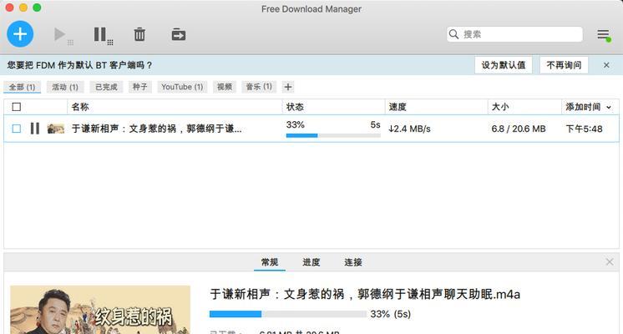Add a new tag filter with plus
The image size is (623, 334).
(288, 87)
